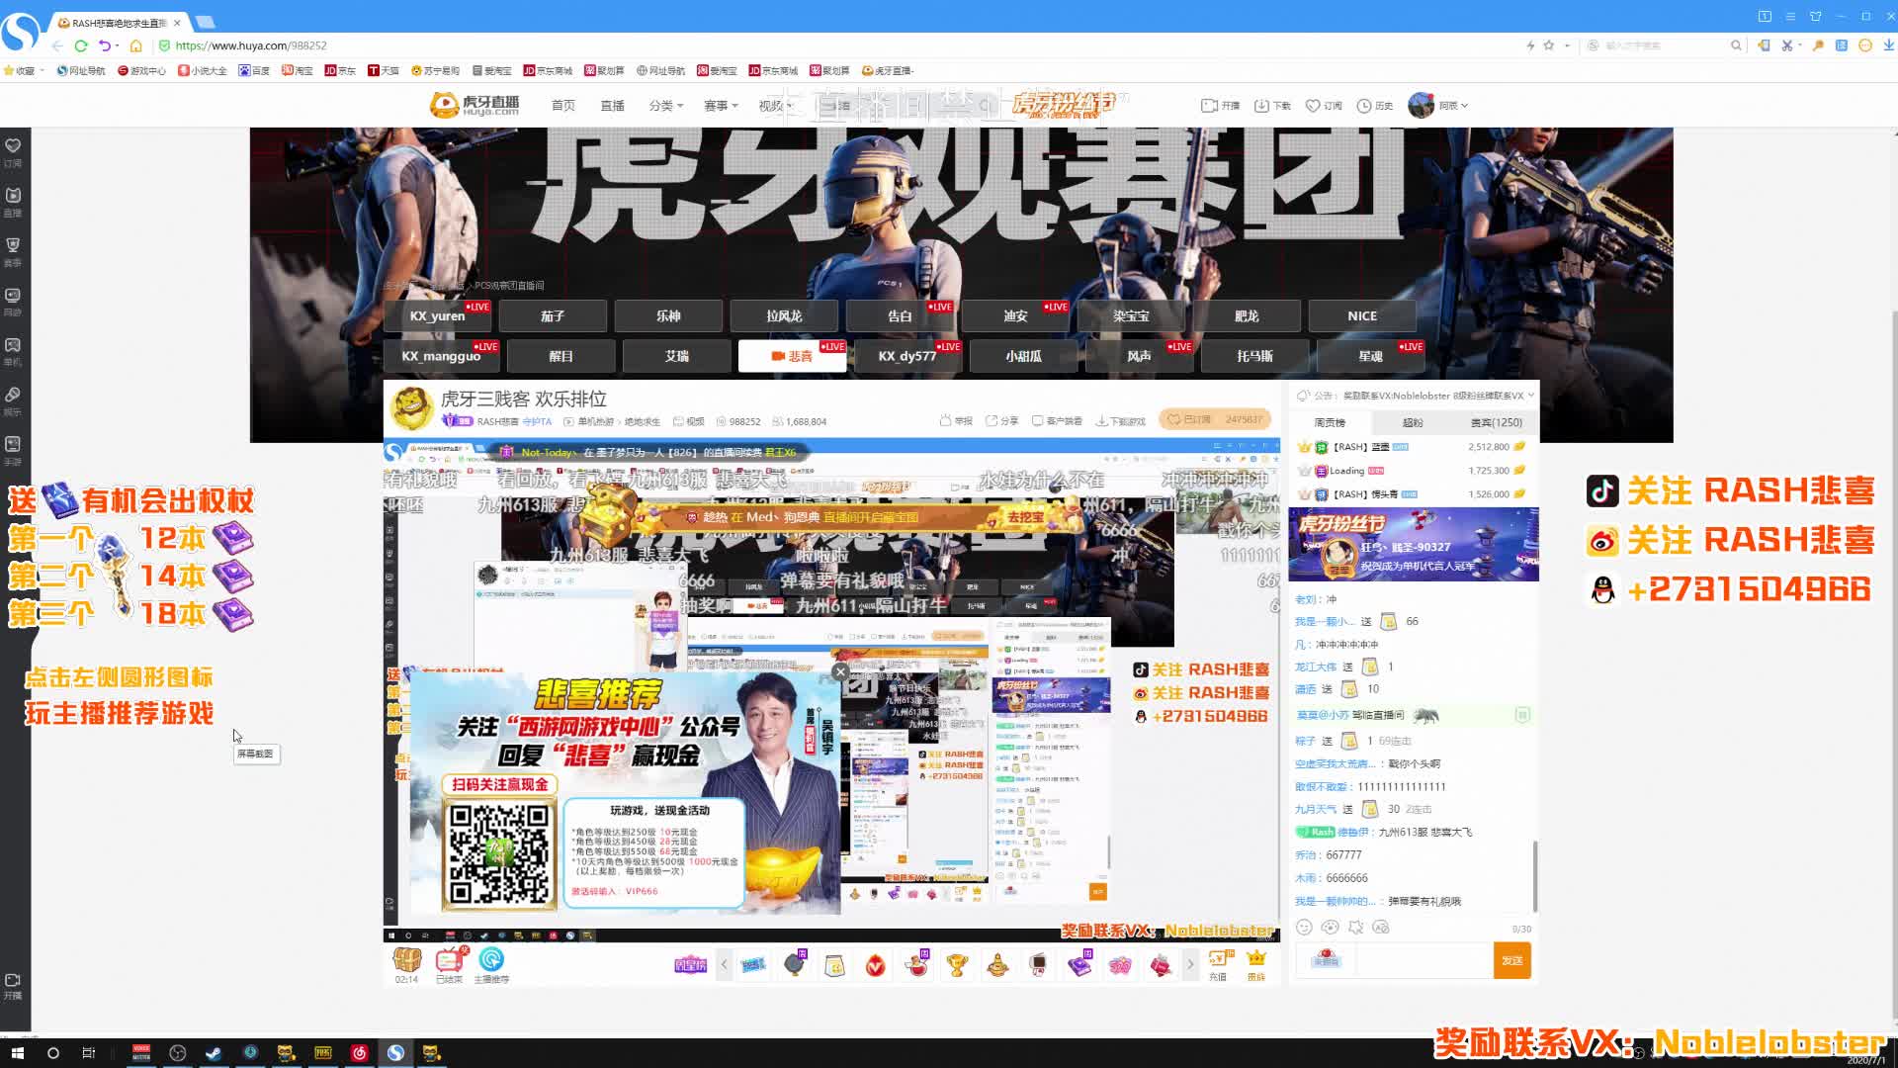Open the 已结束 TV icon
This screenshot has height=1068, width=1898.
450,960
